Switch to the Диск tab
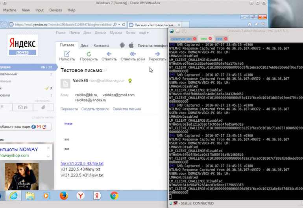This screenshot has width=303, height=208. pyautogui.click(x=85, y=46)
